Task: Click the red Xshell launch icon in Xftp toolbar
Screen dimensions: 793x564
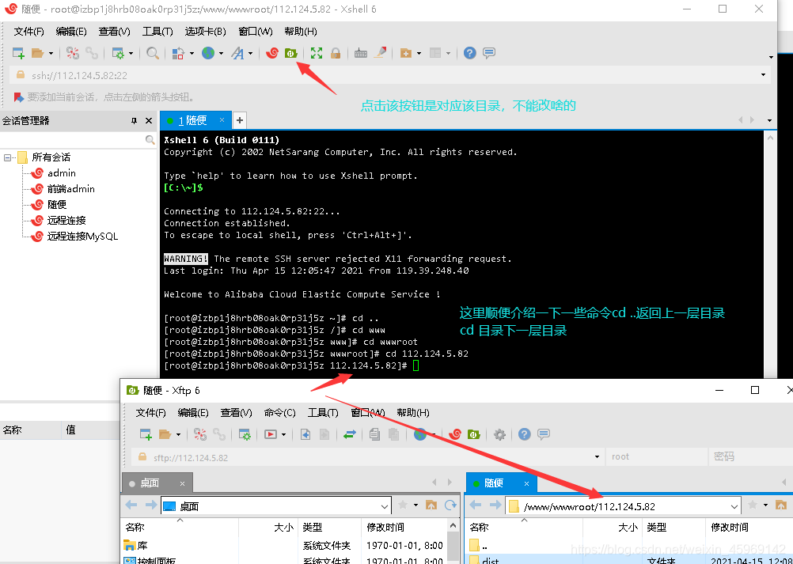Action: (455, 434)
